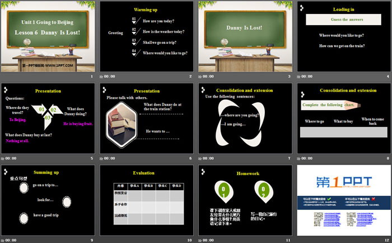Select slide 4 'Leading in' thumbnail
This screenshot has width=392, height=243.
click(x=344, y=36)
